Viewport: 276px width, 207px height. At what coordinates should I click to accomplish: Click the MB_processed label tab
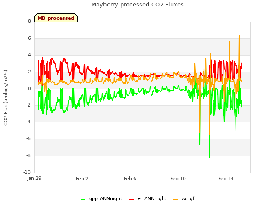pyautogui.click(x=56, y=18)
